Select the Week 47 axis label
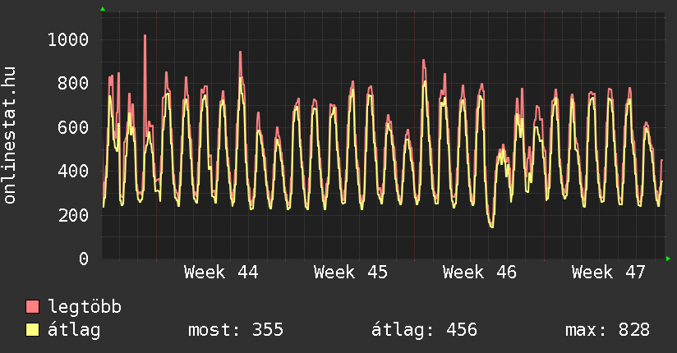Screen dimensions: 677x353 609,273
